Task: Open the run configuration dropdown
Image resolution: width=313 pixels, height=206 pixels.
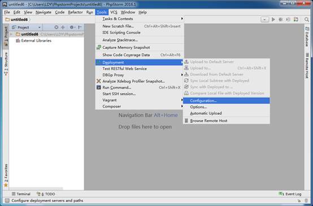Action: [x=264, y=20]
